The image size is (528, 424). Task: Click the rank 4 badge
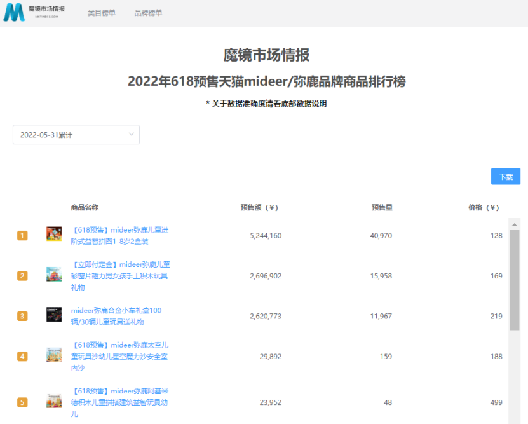22,357
